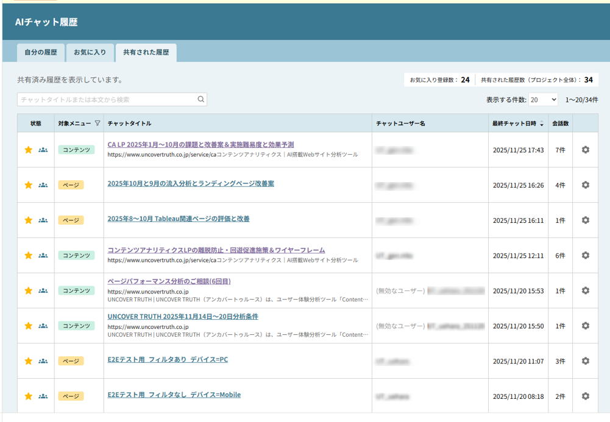This screenshot has height=422, width=610.
Task: Open gear menu for コンテンツアナリティクスLPの離脱防止 chat
Action: (585, 256)
